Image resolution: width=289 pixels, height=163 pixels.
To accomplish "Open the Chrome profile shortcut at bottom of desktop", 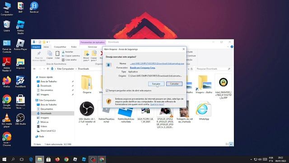I will pos(7,139).
